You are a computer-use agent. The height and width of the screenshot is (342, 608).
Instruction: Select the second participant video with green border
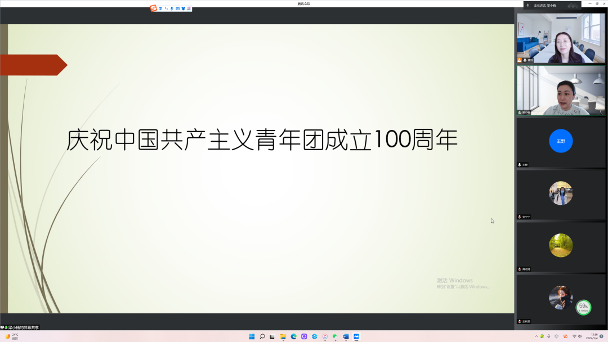[x=561, y=90]
